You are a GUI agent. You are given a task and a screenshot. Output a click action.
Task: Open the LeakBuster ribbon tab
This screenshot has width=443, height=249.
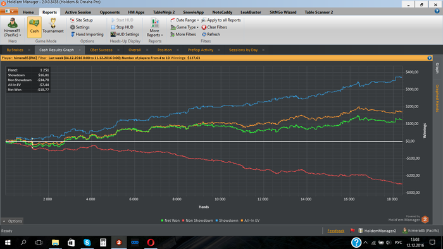251,12
